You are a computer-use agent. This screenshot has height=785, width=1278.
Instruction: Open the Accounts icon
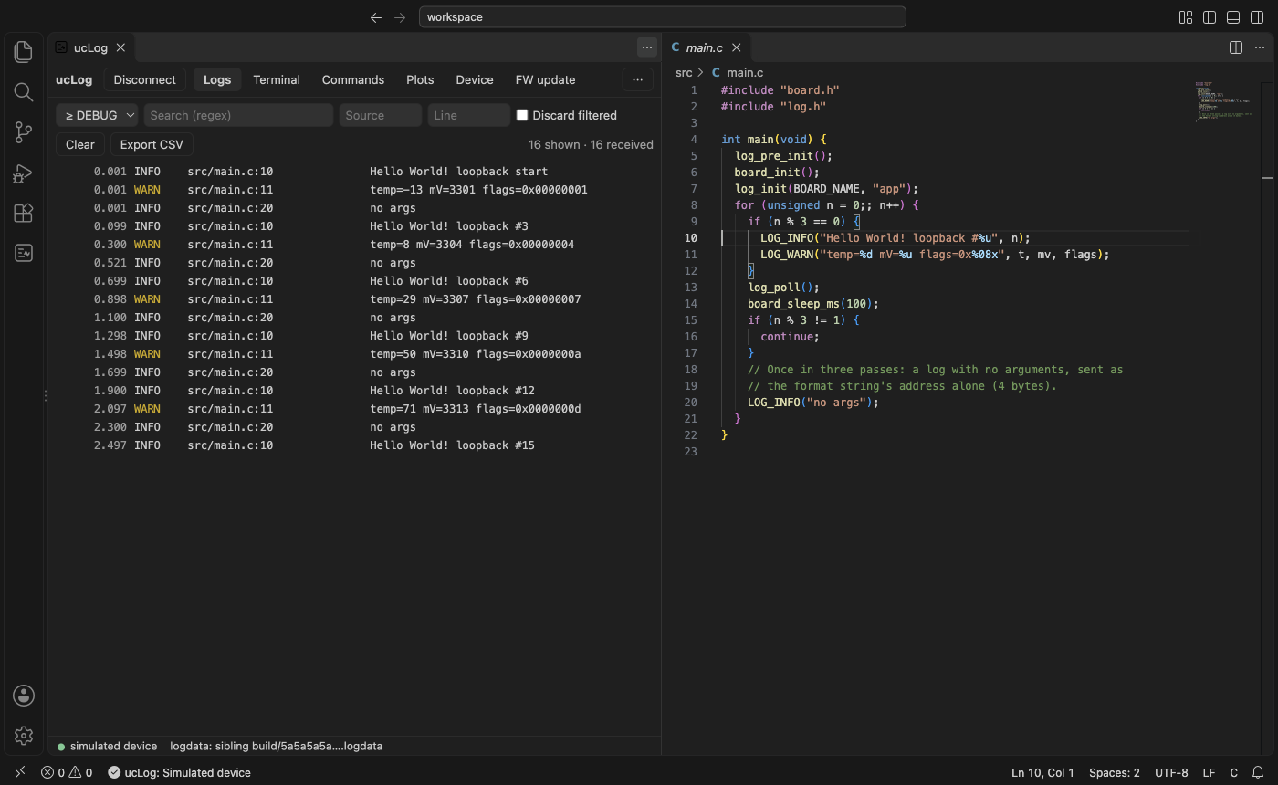tap(24, 696)
